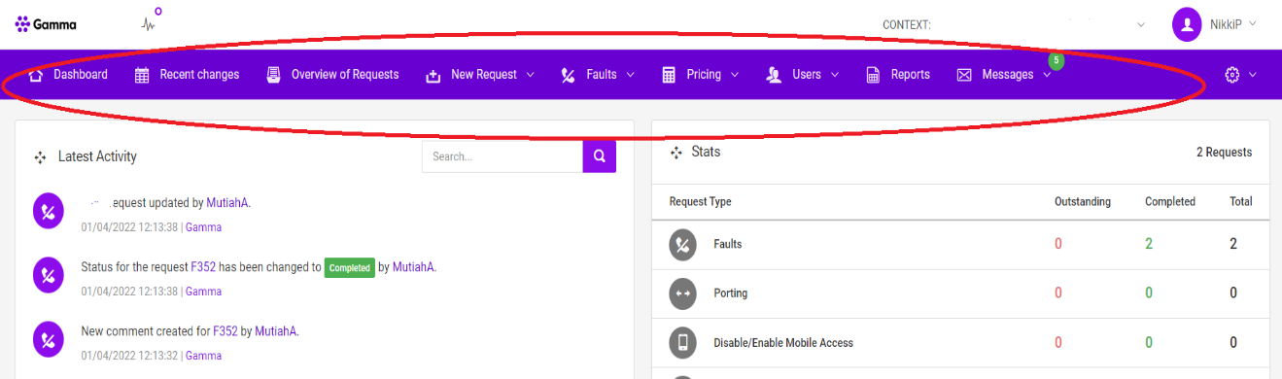Image resolution: width=1282 pixels, height=379 pixels.
Task: Expand the Pricing dropdown chevron
Action: (x=735, y=75)
